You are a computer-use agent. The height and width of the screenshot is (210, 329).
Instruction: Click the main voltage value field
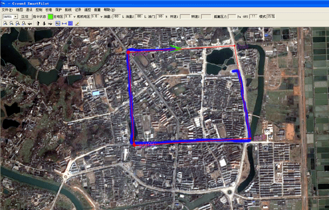[68, 17]
